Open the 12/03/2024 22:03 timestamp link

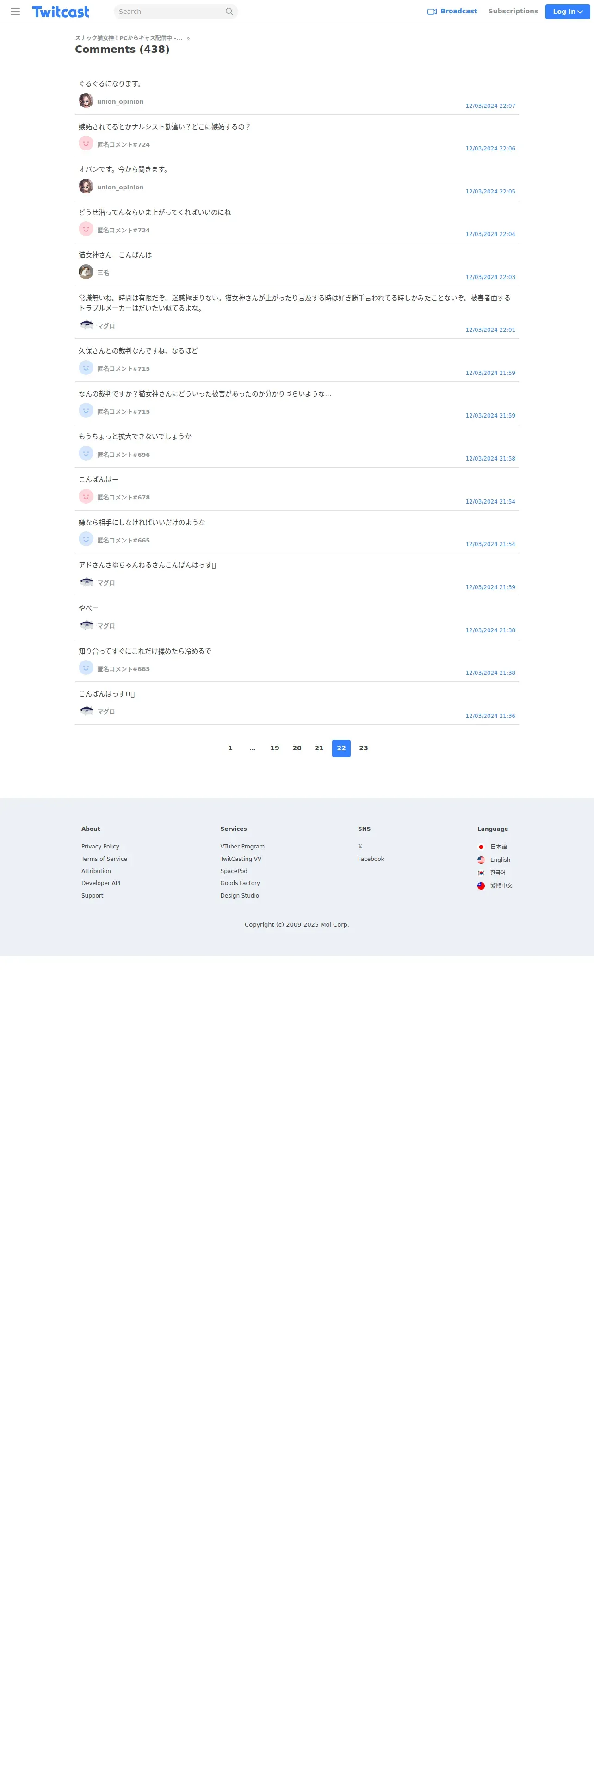pyautogui.click(x=490, y=278)
